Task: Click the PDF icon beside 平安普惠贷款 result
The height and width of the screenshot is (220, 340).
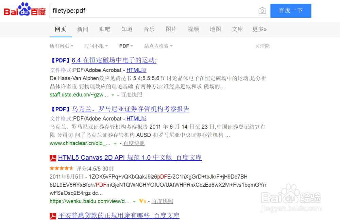Action: click(53, 216)
